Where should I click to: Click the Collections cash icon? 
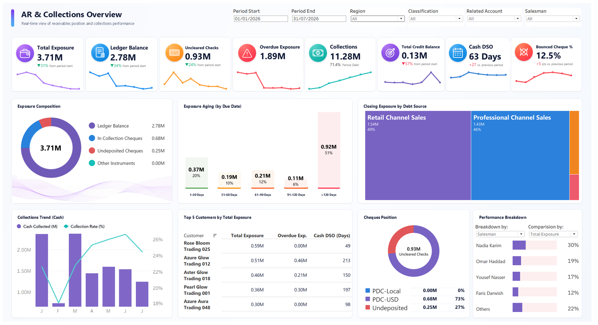(x=318, y=53)
